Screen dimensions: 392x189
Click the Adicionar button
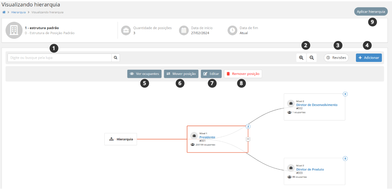coord(369,58)
